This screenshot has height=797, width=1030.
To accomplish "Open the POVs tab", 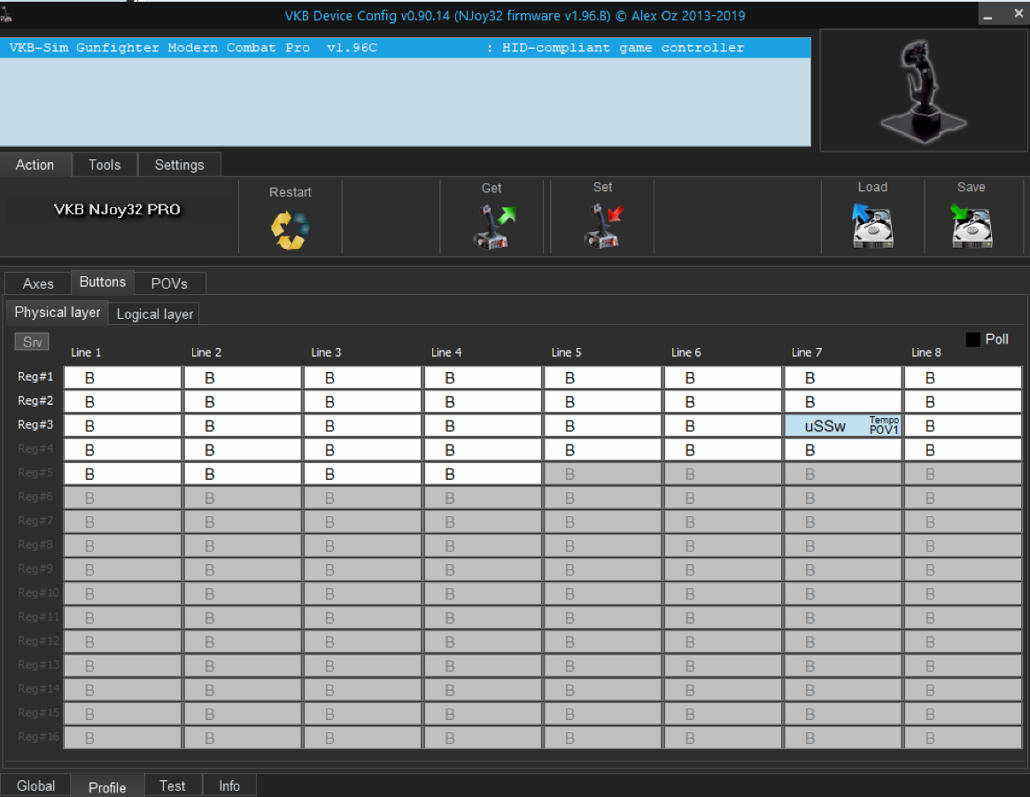I will pyautogui.click(x=169, y=283).
